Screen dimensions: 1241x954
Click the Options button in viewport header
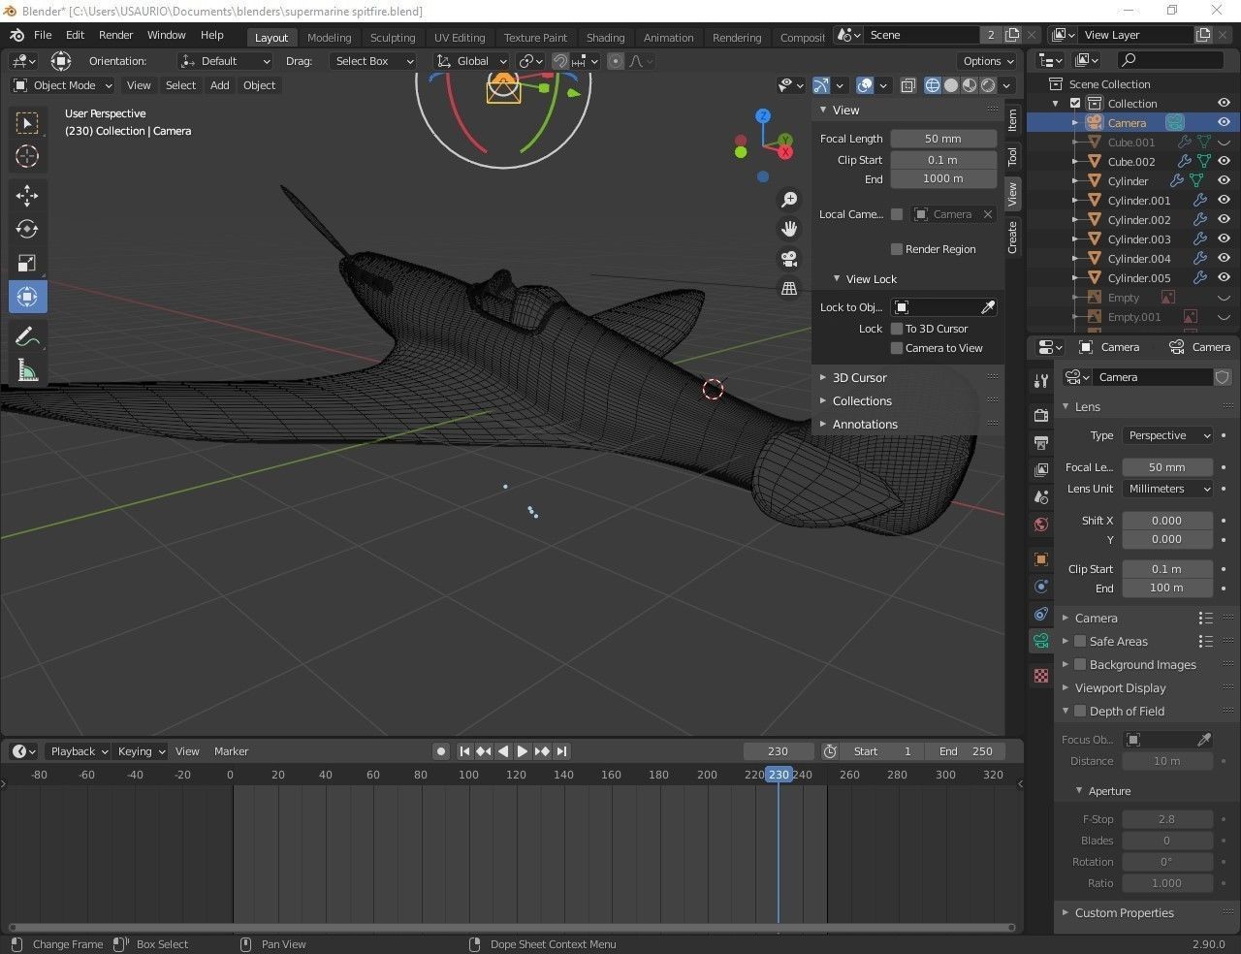(x=988, y=61)
